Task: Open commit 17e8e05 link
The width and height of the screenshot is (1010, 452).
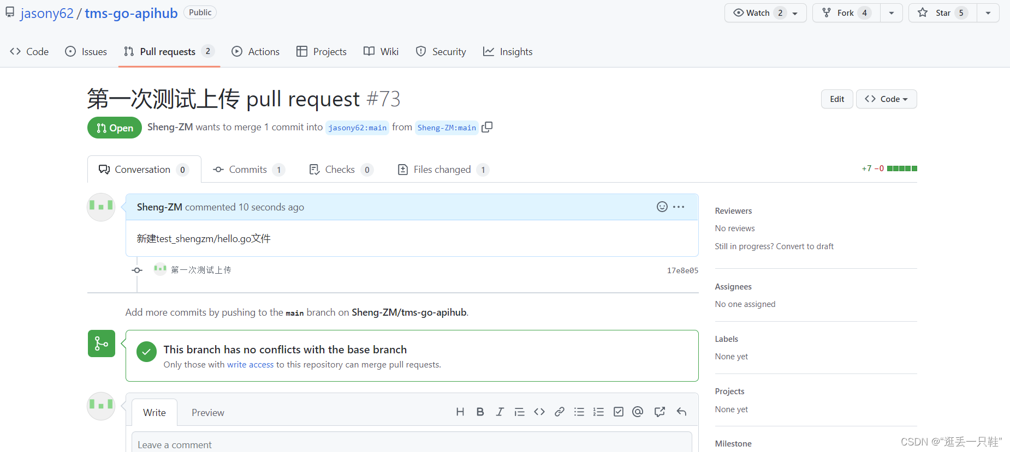Action: (682, 270)
